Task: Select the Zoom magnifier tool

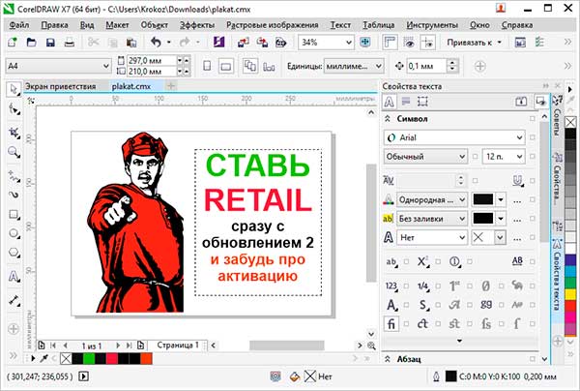Action: pyautogui.click(x=14, y=152)
